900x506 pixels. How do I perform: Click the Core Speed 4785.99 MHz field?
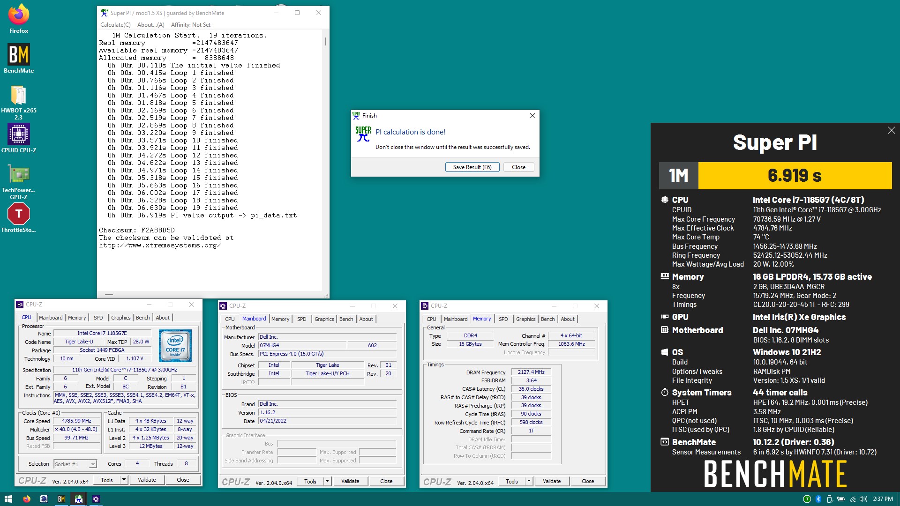tap(77, 421)
